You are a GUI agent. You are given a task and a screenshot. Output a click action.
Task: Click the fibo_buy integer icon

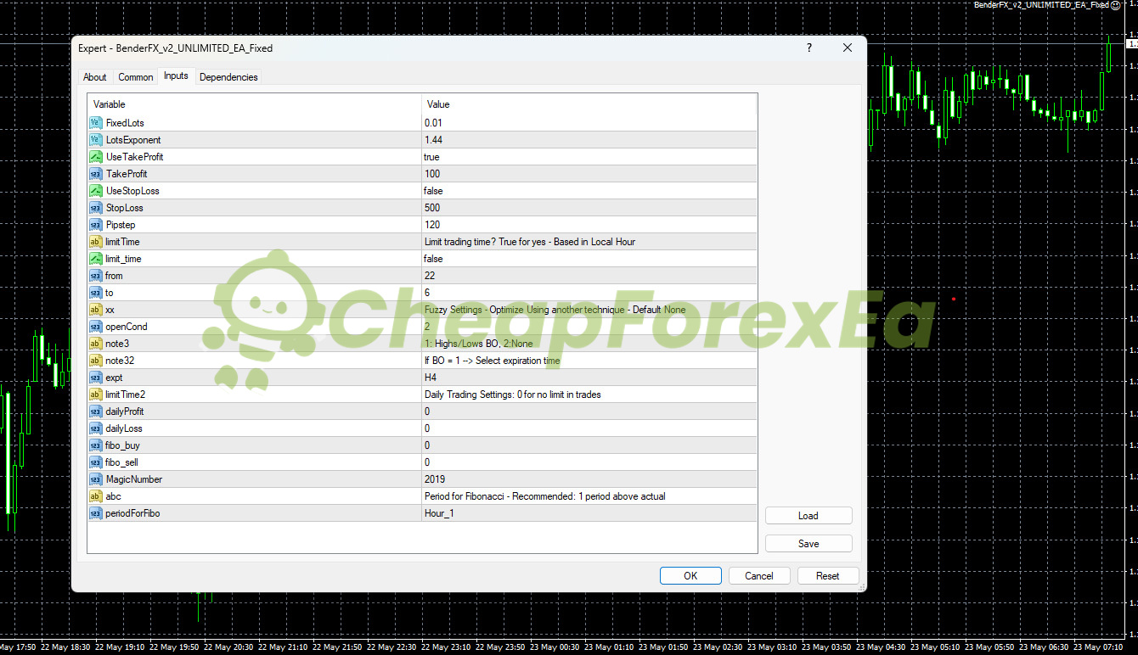pyautogui.click(x=95, y=445)
